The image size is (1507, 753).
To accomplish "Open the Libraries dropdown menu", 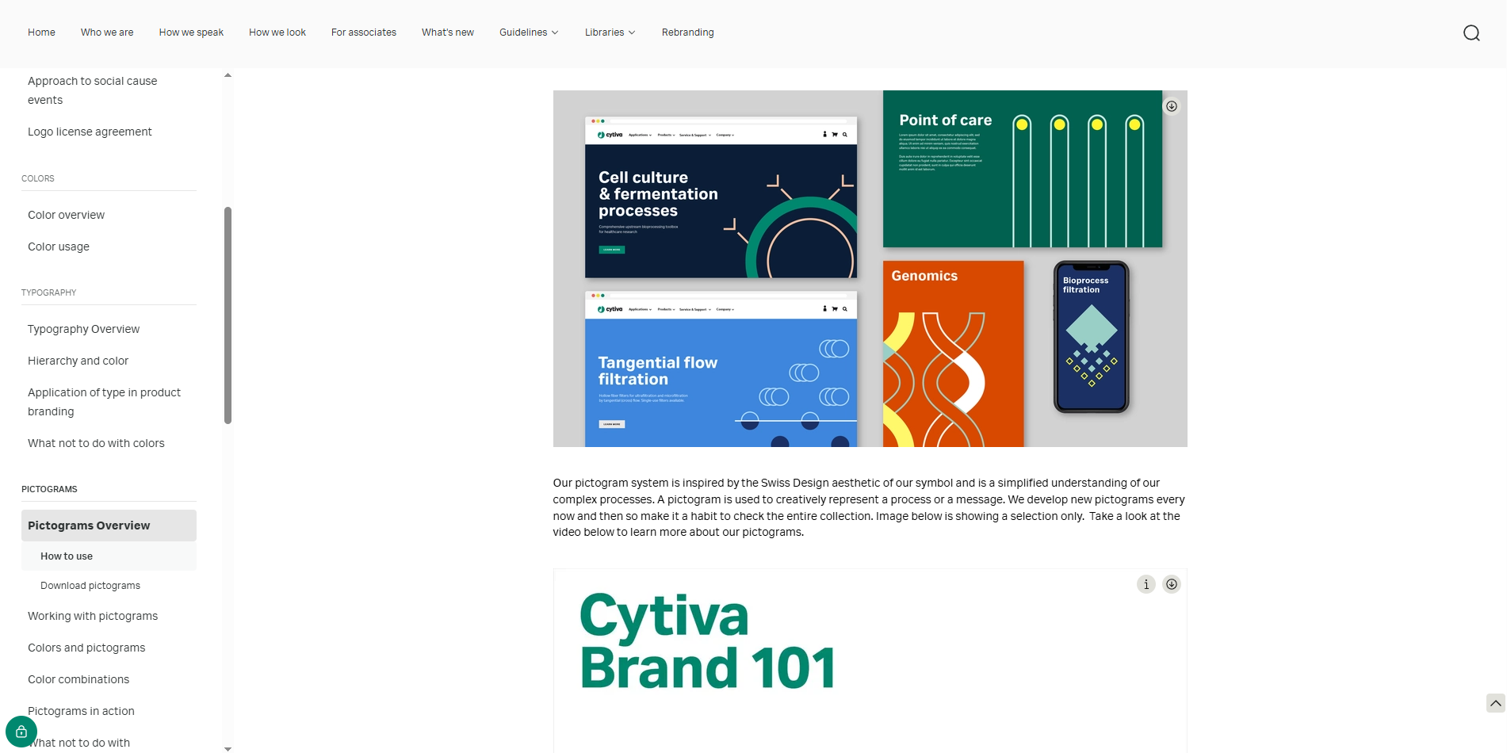I will (610, 32).
